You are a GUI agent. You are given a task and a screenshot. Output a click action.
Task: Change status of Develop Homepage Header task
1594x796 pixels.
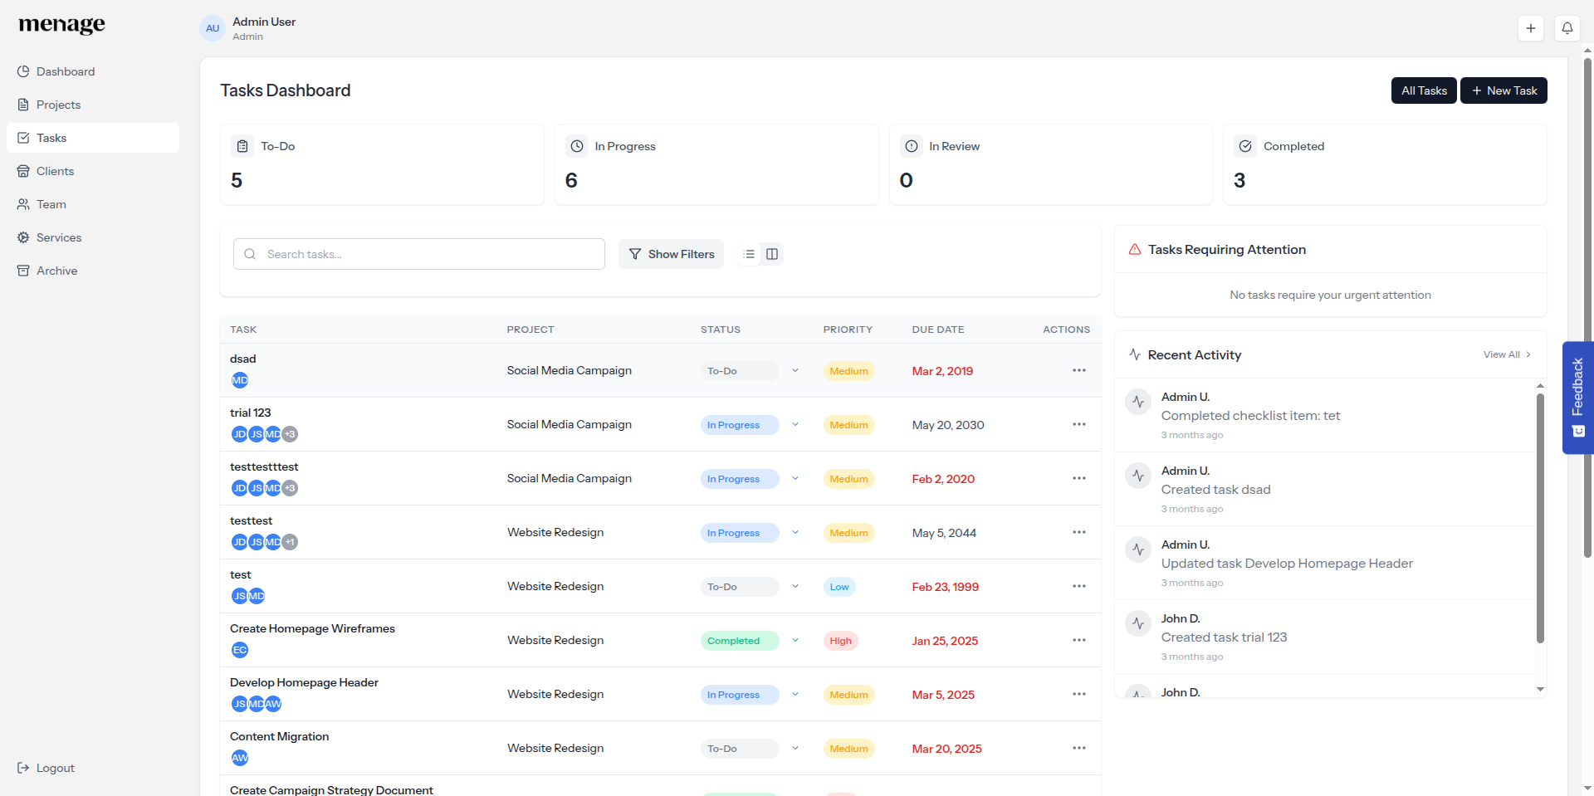pyautogui.click(x=795, y=695)
